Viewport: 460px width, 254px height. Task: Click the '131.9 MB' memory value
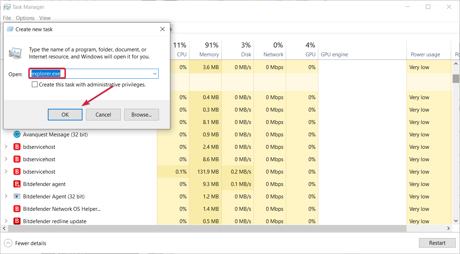click(x=208, y=172)
